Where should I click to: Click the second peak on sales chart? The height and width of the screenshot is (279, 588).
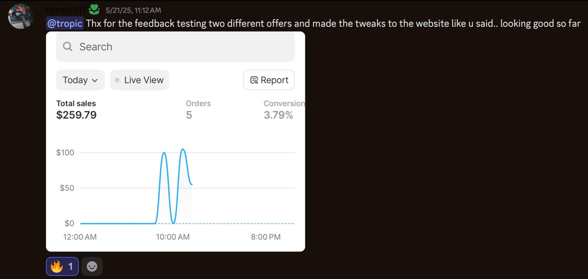[183, 149]
